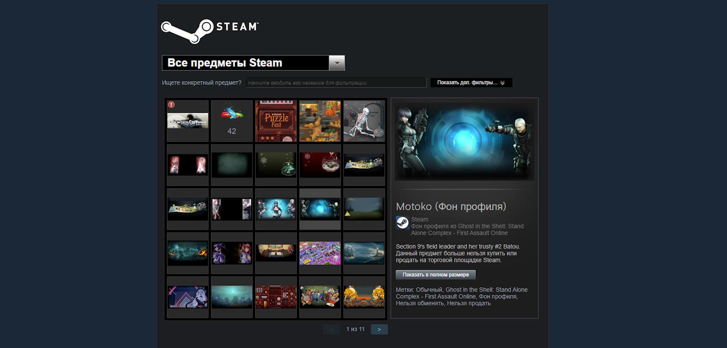Open the 'Все предметы Steam' inventory dropdown
The image size is (727, 348).
(x=253, y=63)
